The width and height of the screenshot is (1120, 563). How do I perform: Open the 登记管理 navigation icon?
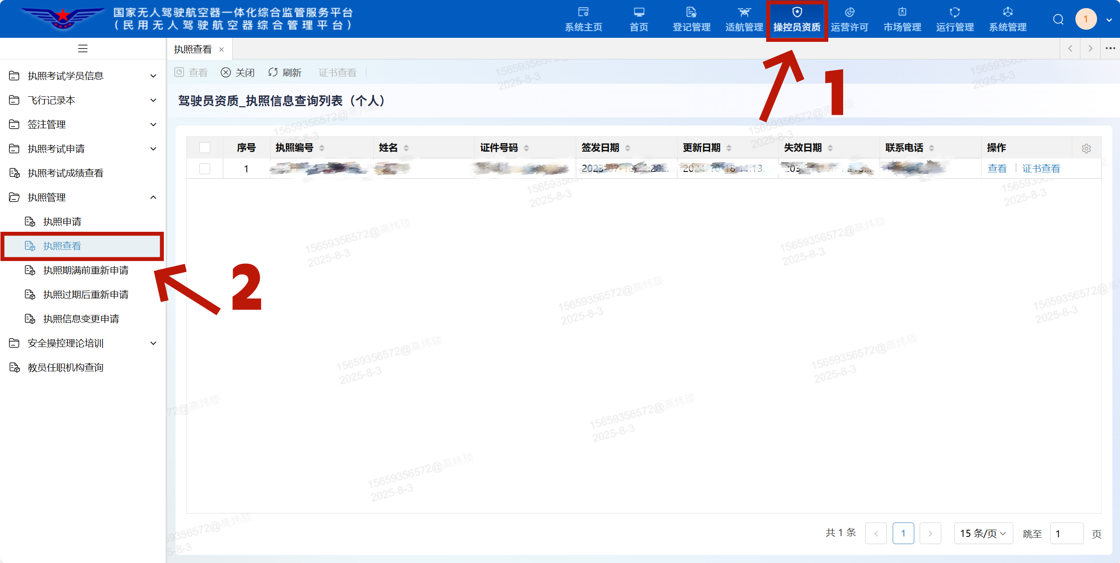(691, 12)
